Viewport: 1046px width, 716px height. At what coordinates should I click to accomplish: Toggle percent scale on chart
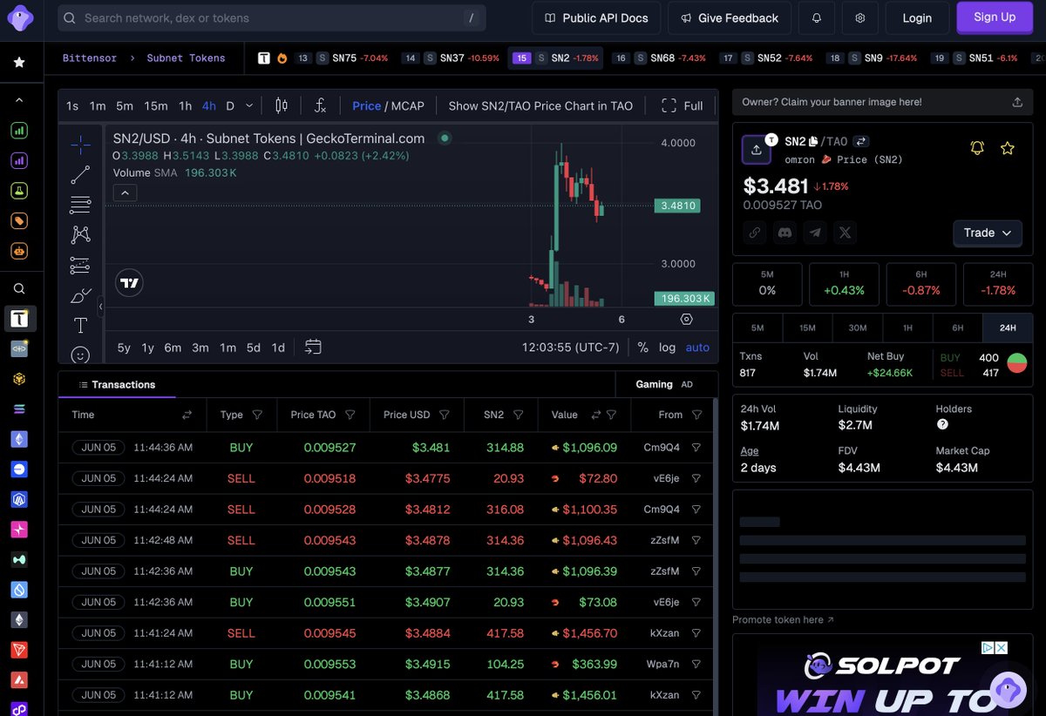coord(642,348)
